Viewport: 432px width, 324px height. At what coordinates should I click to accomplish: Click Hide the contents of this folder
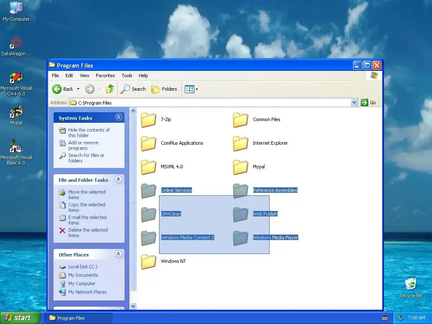(x=89, y=132)
